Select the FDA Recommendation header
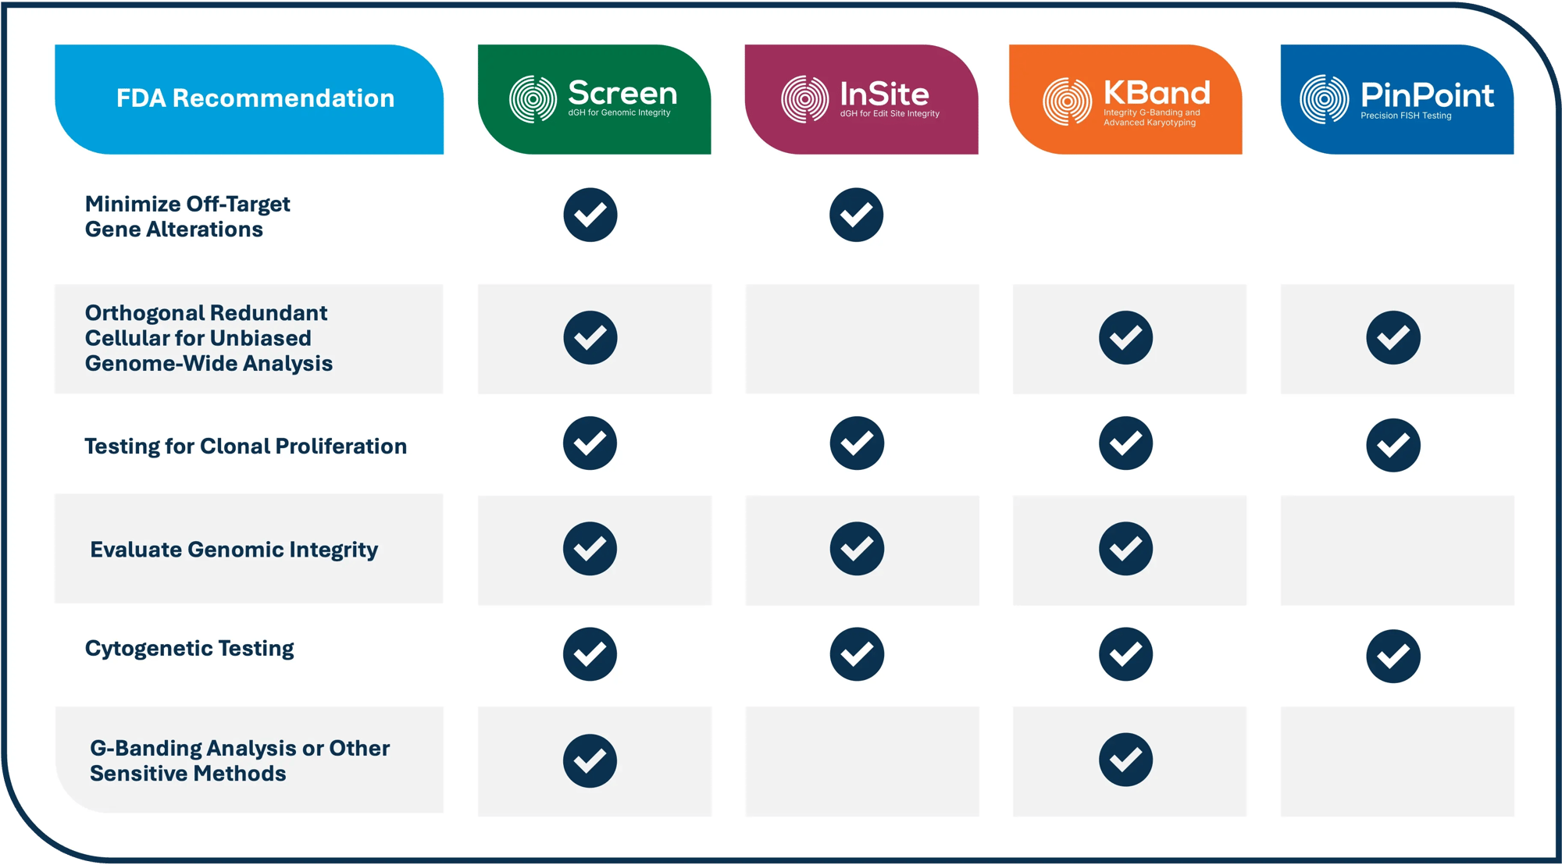 pyautogui.click(x=255, y=98)
